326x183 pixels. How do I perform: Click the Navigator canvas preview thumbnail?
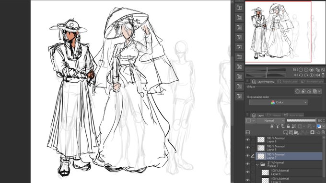point(285,32)
